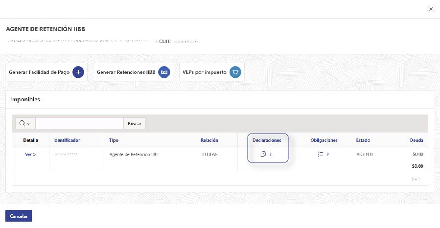Focus the Imponibles search text field
Image resolution: width=440 pixels, height=228 pixels.
click(79, 124)
